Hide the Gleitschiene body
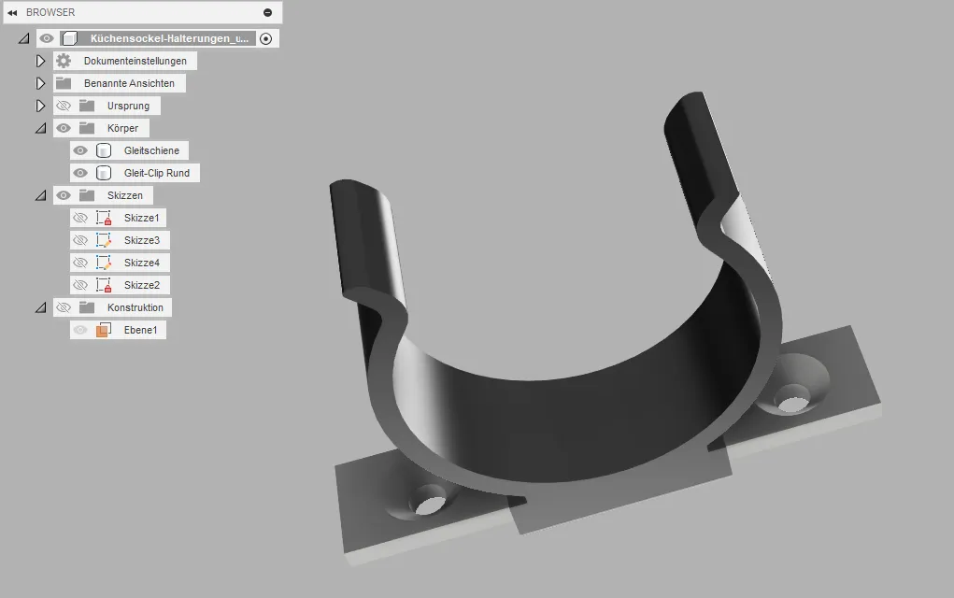Image resolution: width=954 pixels, height=598 pixels. 80,150
